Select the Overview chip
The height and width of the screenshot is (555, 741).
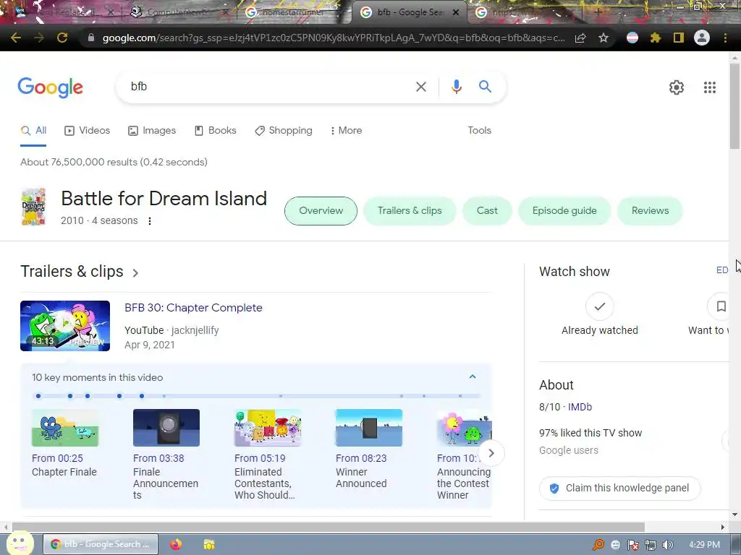pos(321,210)
